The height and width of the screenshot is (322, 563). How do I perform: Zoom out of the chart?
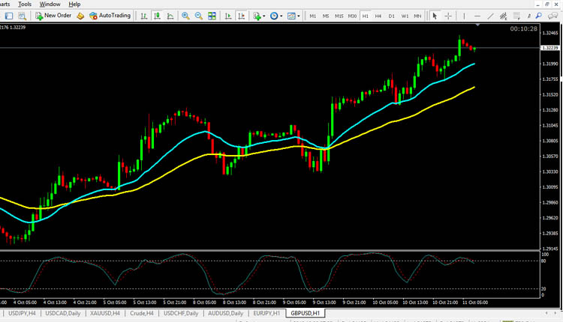[199, 16]
